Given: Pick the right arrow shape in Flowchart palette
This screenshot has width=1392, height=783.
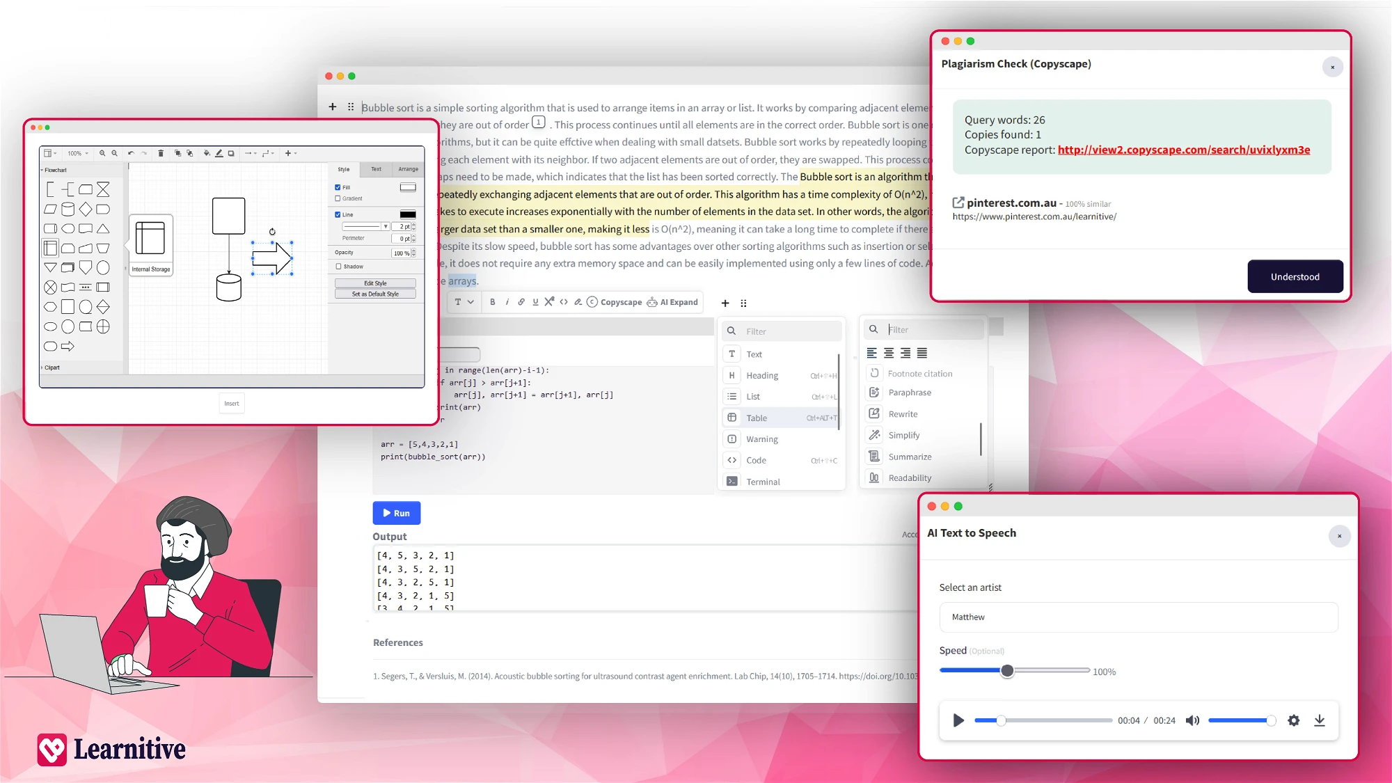Looking at the screenshot, I should [68, 346].
